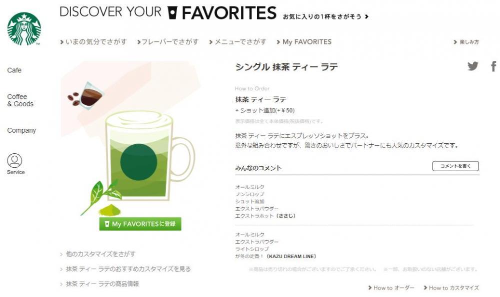Image resolution: width=500 pixels, height=297 pixels.
Task: Click the cup icon in the FAVORITES heading
Action: [x=172, y=13]
